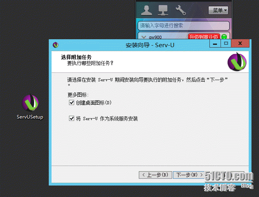Screen dimensions: 259x197
Task: Click the 上一步(B) back button
Action: point(155,175)
